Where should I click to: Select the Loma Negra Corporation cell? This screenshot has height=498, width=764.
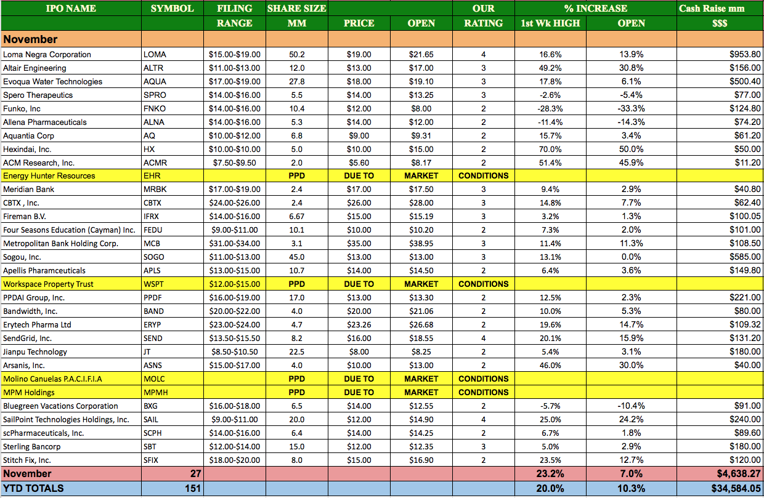click(71, 54)
